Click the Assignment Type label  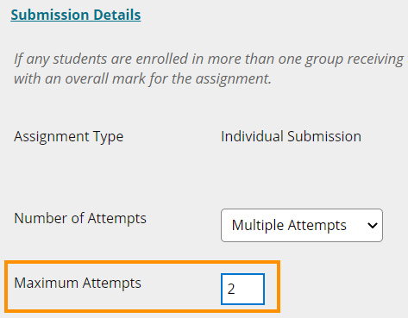pos(69,137)
